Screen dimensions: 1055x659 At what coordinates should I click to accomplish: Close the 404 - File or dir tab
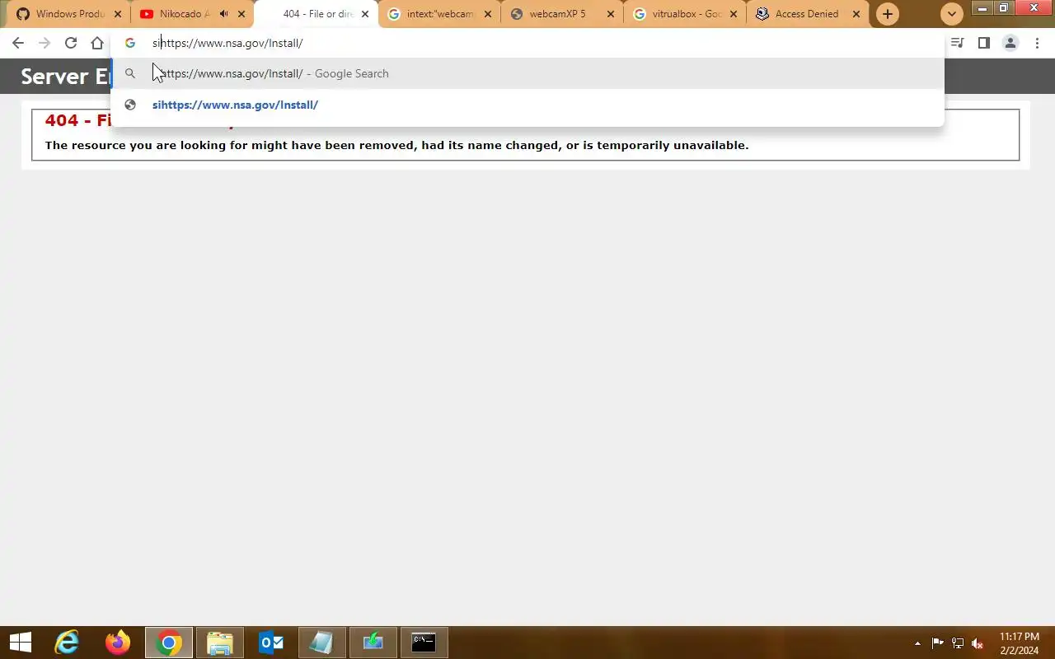click(x=365, y=14)
